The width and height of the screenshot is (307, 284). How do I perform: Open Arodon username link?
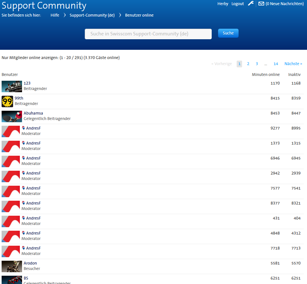pos(30,263)
